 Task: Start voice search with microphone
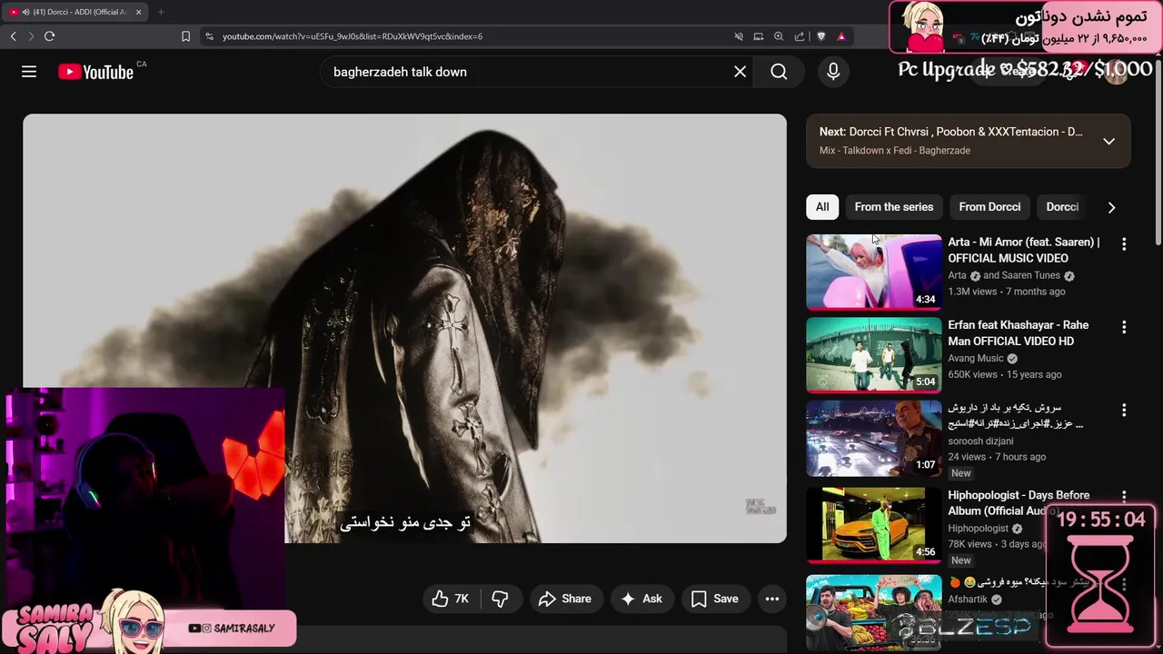833,72
